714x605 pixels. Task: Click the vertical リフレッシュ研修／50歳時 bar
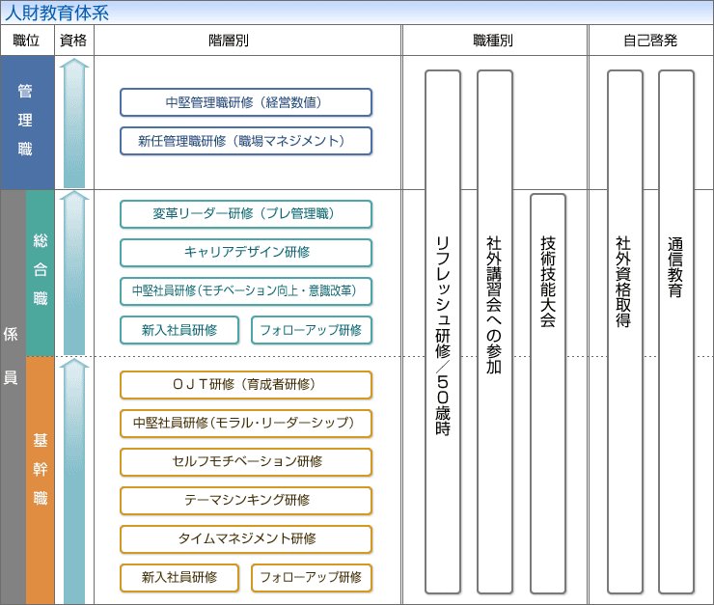[x=442, y=332]
